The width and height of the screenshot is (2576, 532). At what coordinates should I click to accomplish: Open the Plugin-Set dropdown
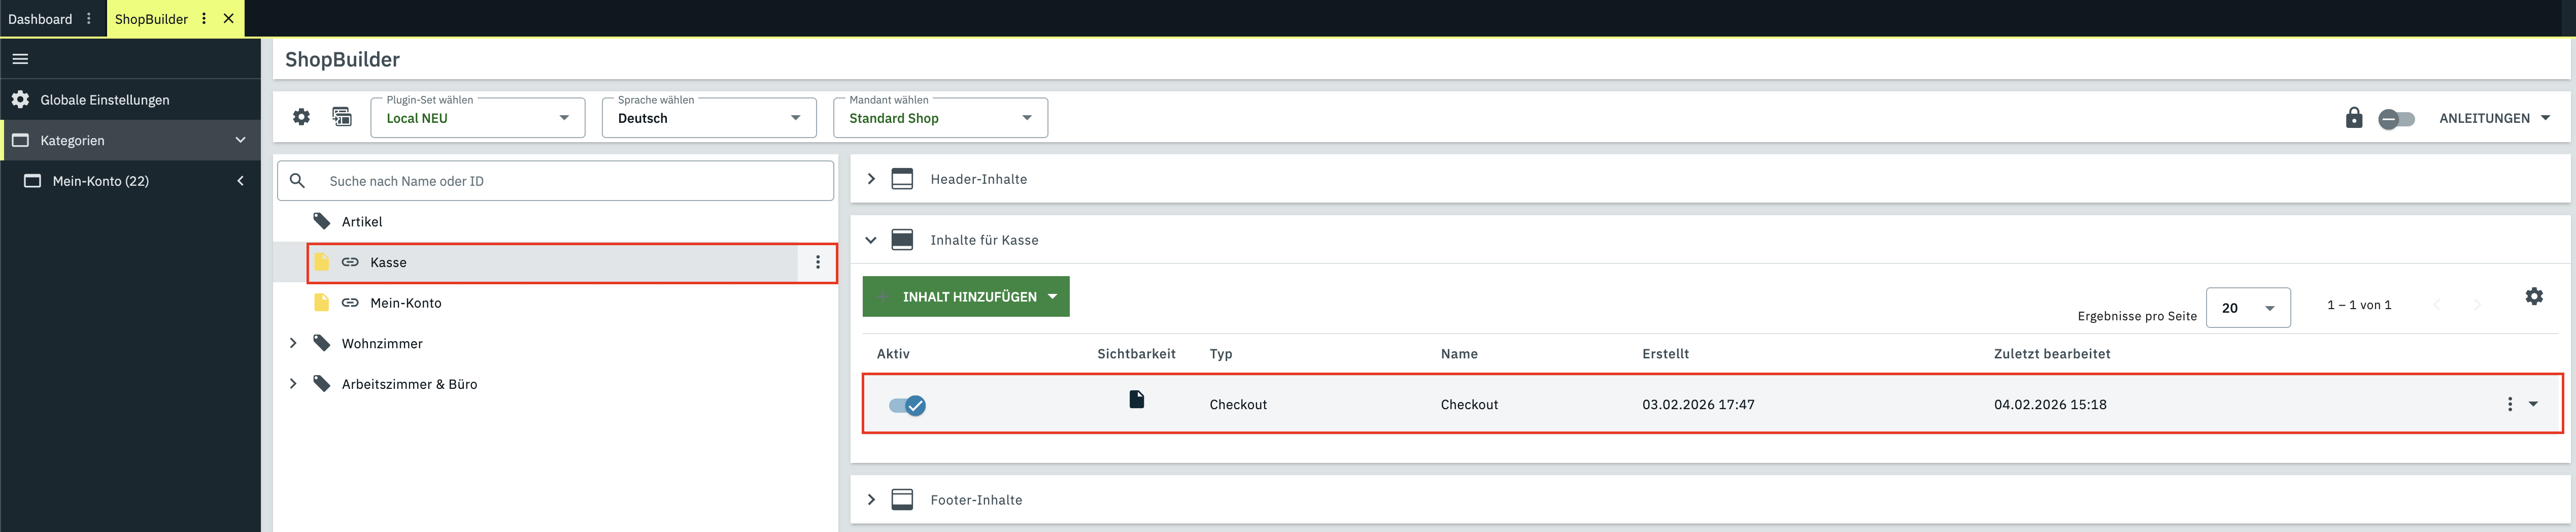[477, 118]
